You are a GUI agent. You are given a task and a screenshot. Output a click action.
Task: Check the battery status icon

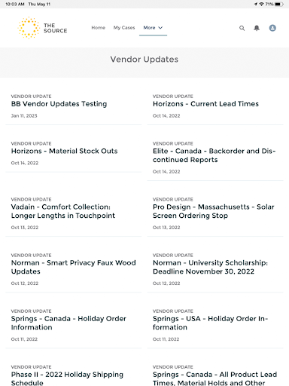[279, 4]
